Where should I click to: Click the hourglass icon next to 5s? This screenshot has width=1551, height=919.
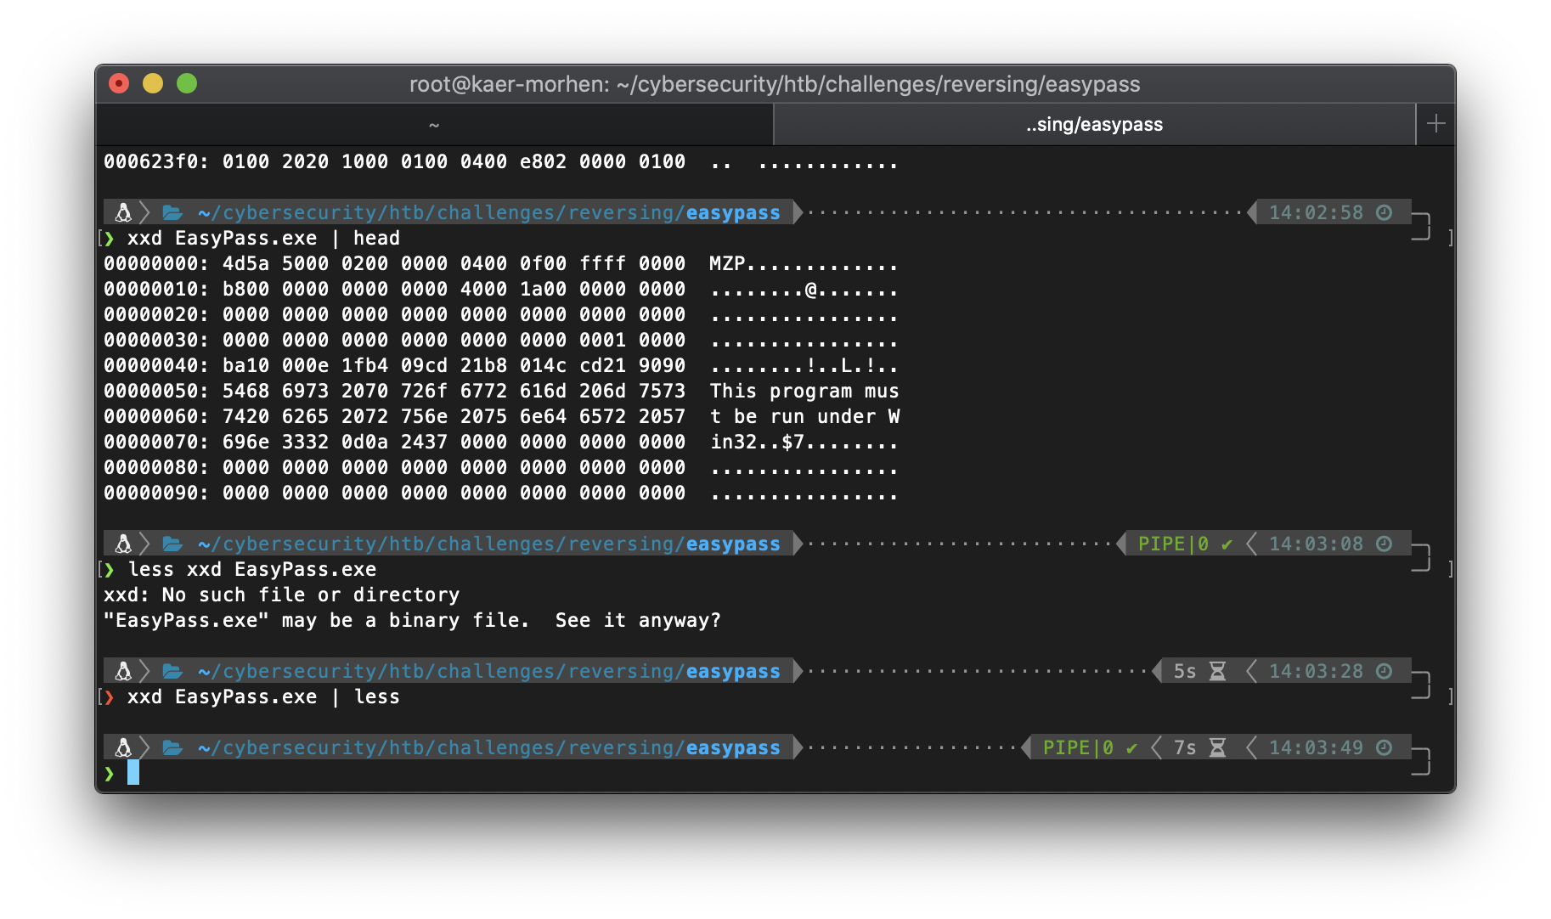[1217, 671]
